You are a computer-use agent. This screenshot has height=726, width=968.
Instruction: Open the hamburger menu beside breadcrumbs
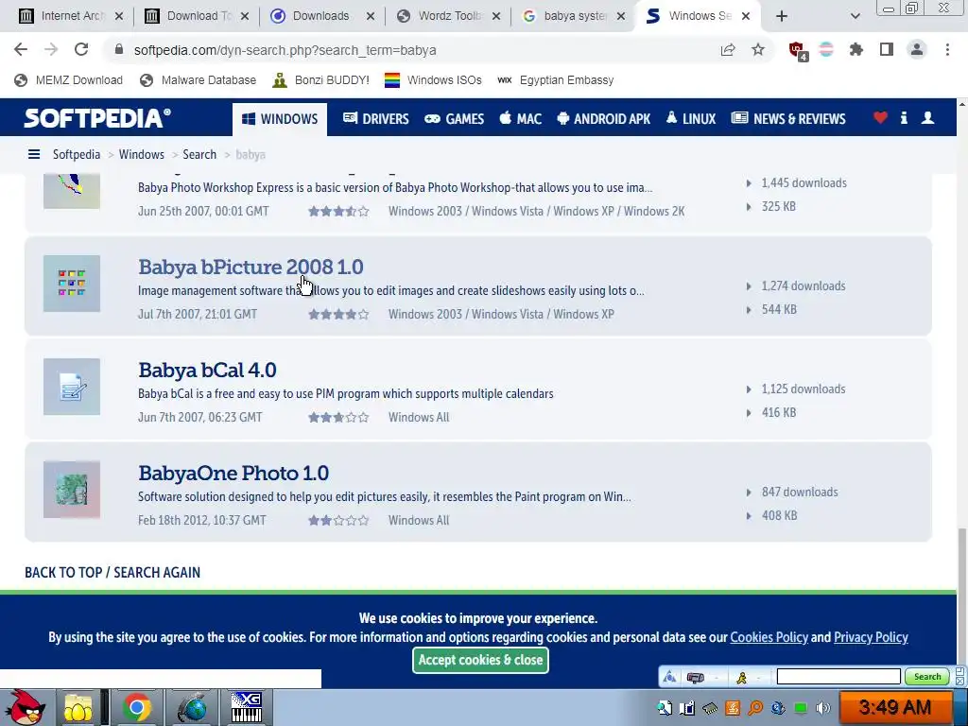tap(34, 154)
